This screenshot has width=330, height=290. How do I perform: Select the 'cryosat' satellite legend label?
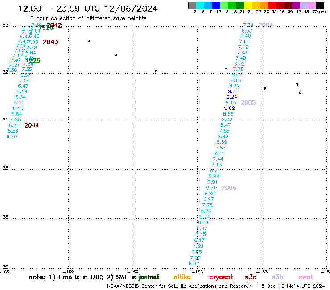[x=221, y=277]
